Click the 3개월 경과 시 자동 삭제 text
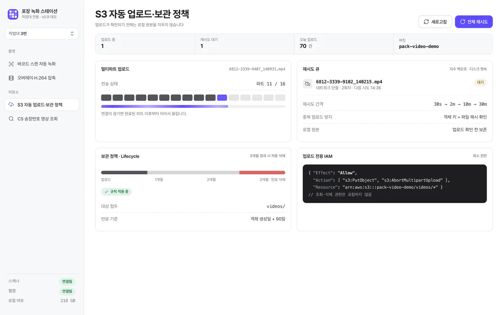Screen dimensions: 504x315 [268, 156]
